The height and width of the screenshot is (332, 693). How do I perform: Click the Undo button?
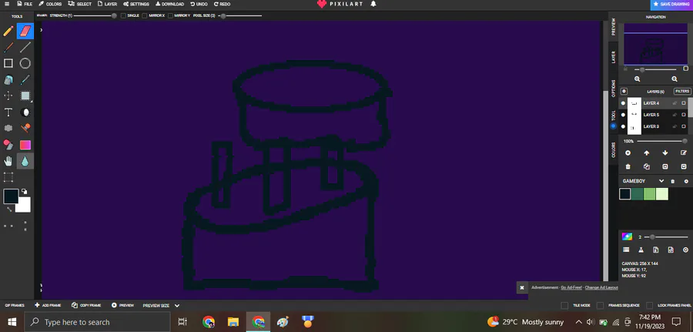(199, 4)
